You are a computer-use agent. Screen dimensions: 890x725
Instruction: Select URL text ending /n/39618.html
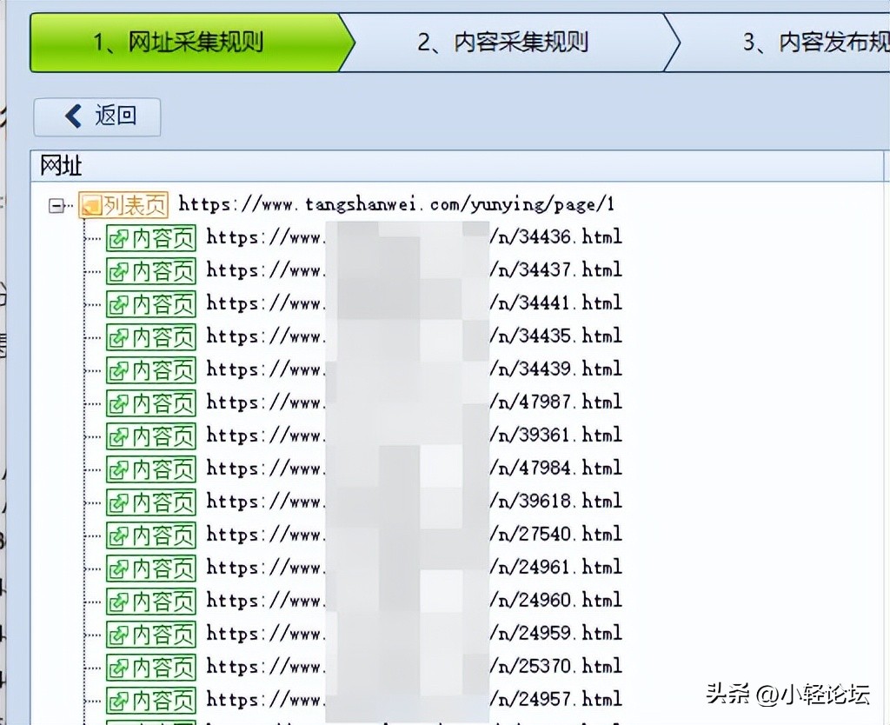(x=415, y=501)
